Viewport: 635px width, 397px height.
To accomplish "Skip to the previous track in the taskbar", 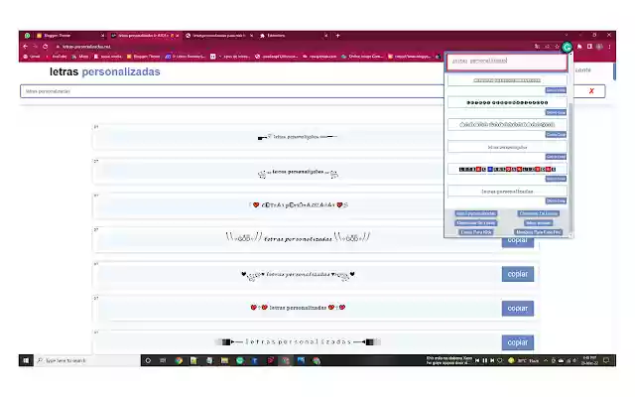I will pos(477,360).
